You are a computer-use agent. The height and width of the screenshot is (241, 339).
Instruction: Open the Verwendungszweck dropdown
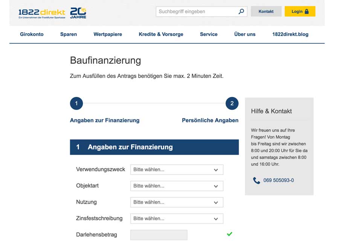pos(177,170)
